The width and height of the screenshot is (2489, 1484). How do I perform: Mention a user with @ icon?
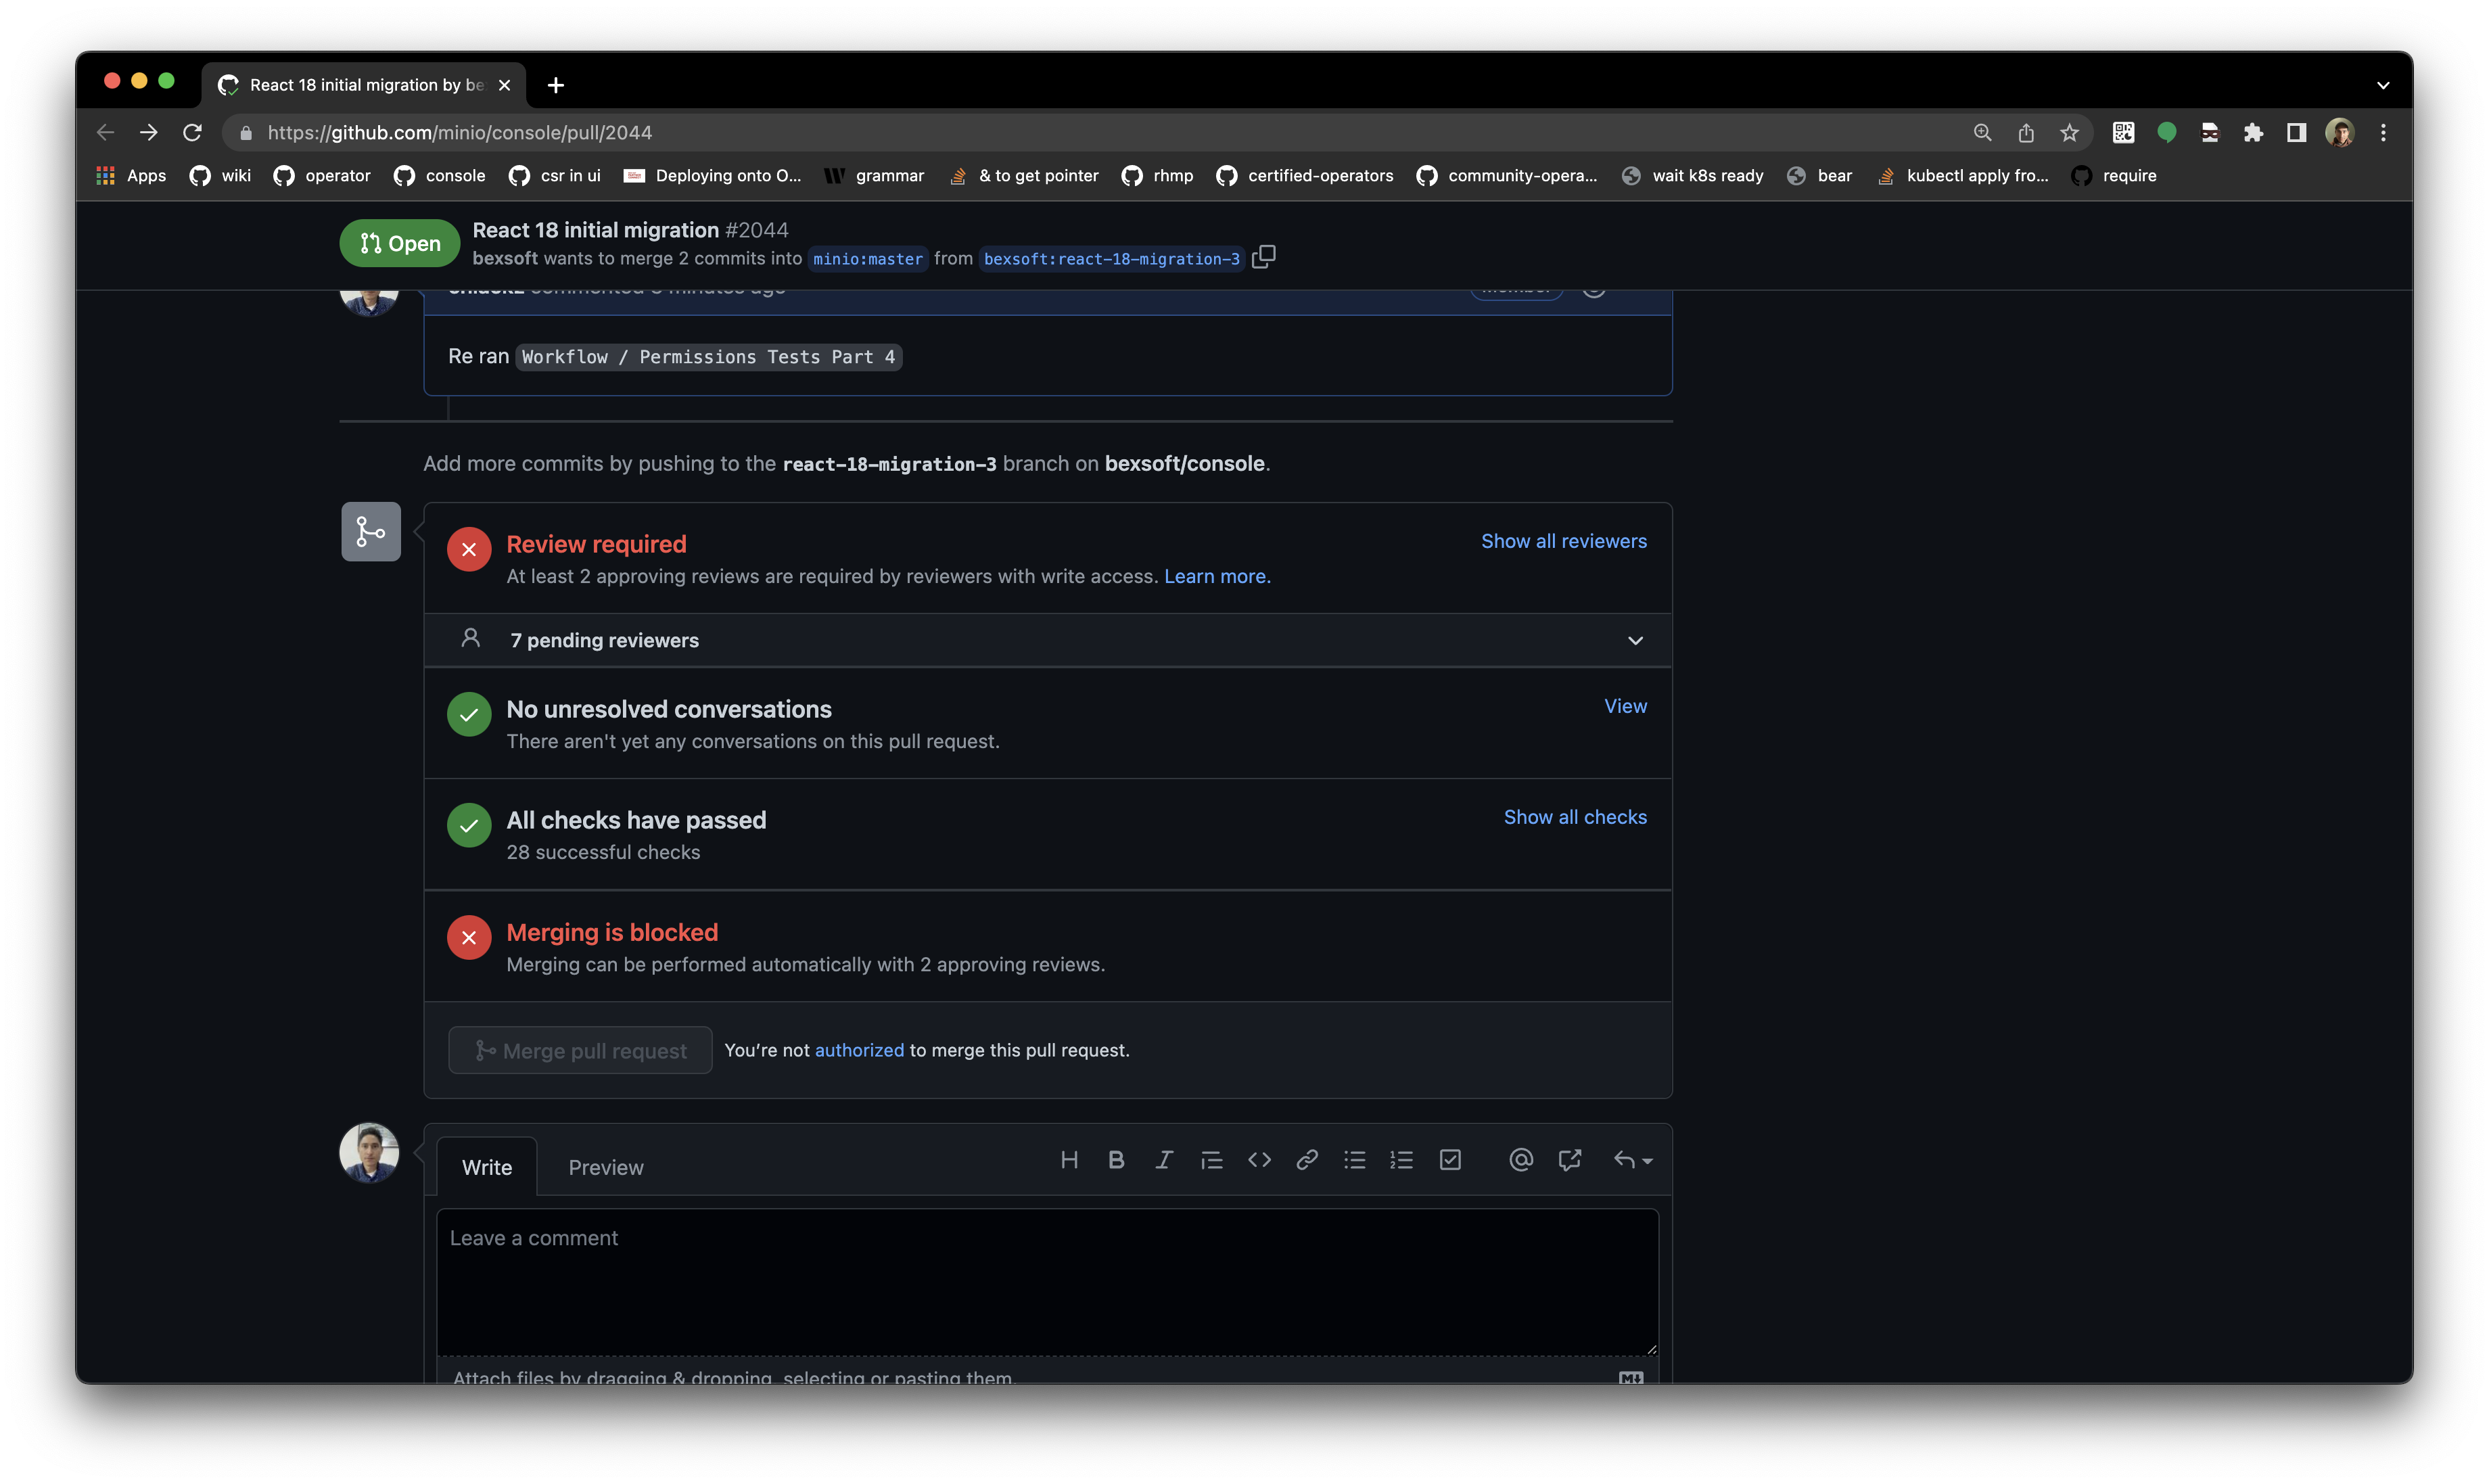coord(1521,1160)
